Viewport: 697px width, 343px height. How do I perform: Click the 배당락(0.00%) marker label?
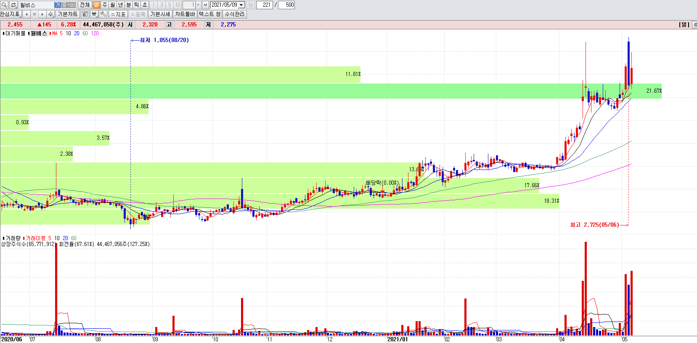[x=382, y=183]
